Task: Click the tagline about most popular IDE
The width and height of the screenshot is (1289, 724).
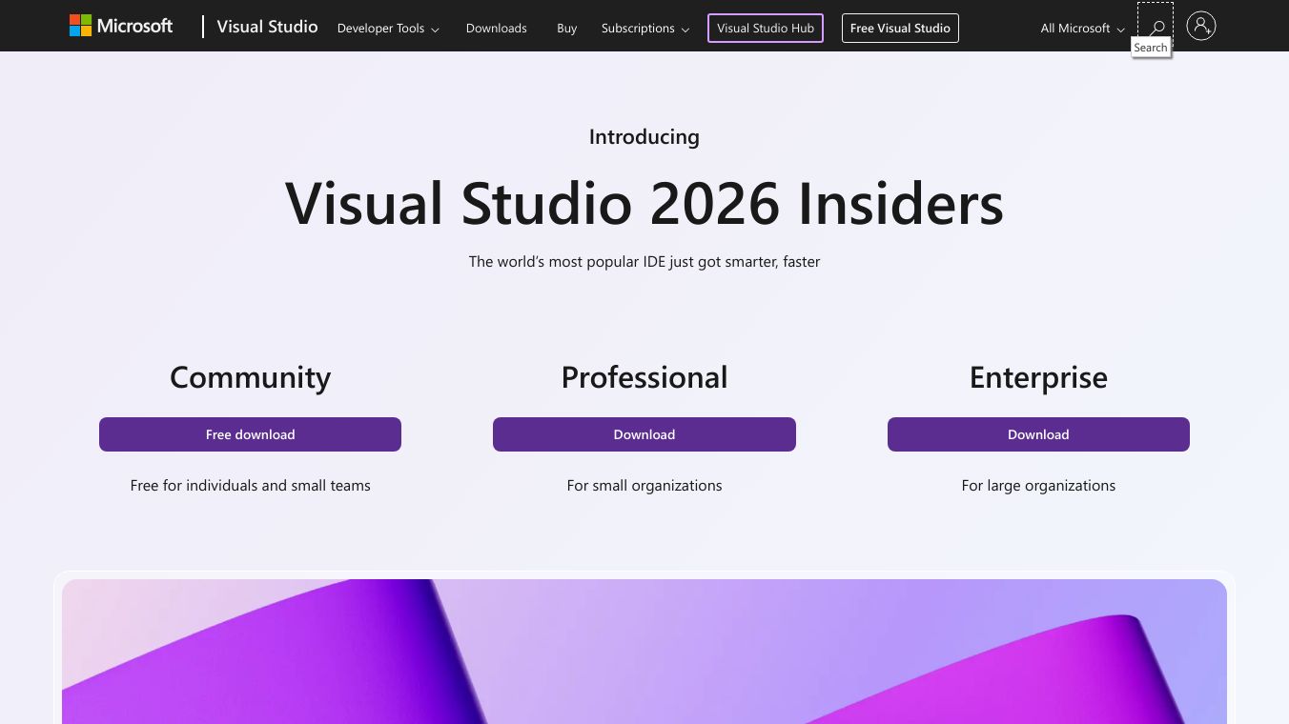Action: 644,261
